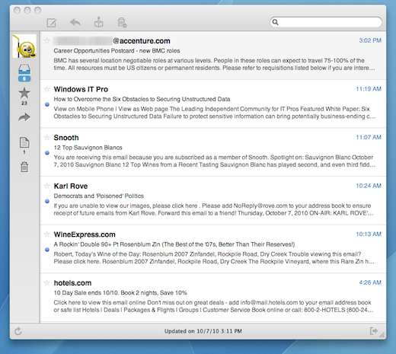Open the sent mail sidebar arrow
This screenshot has width=396, height=354.
click(x=24, y=117)
